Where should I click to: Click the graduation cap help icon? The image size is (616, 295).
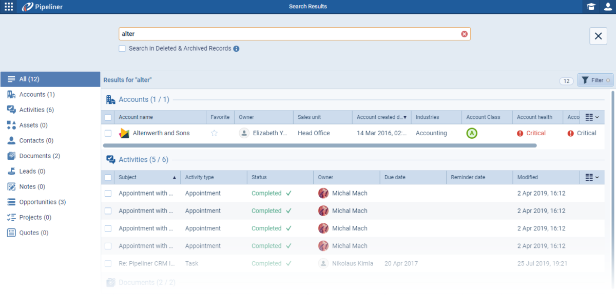pos(591,7)
